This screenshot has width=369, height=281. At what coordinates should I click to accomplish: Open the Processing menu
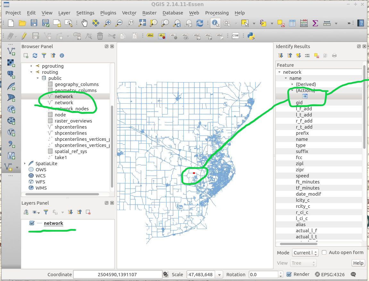coord(217,13)
